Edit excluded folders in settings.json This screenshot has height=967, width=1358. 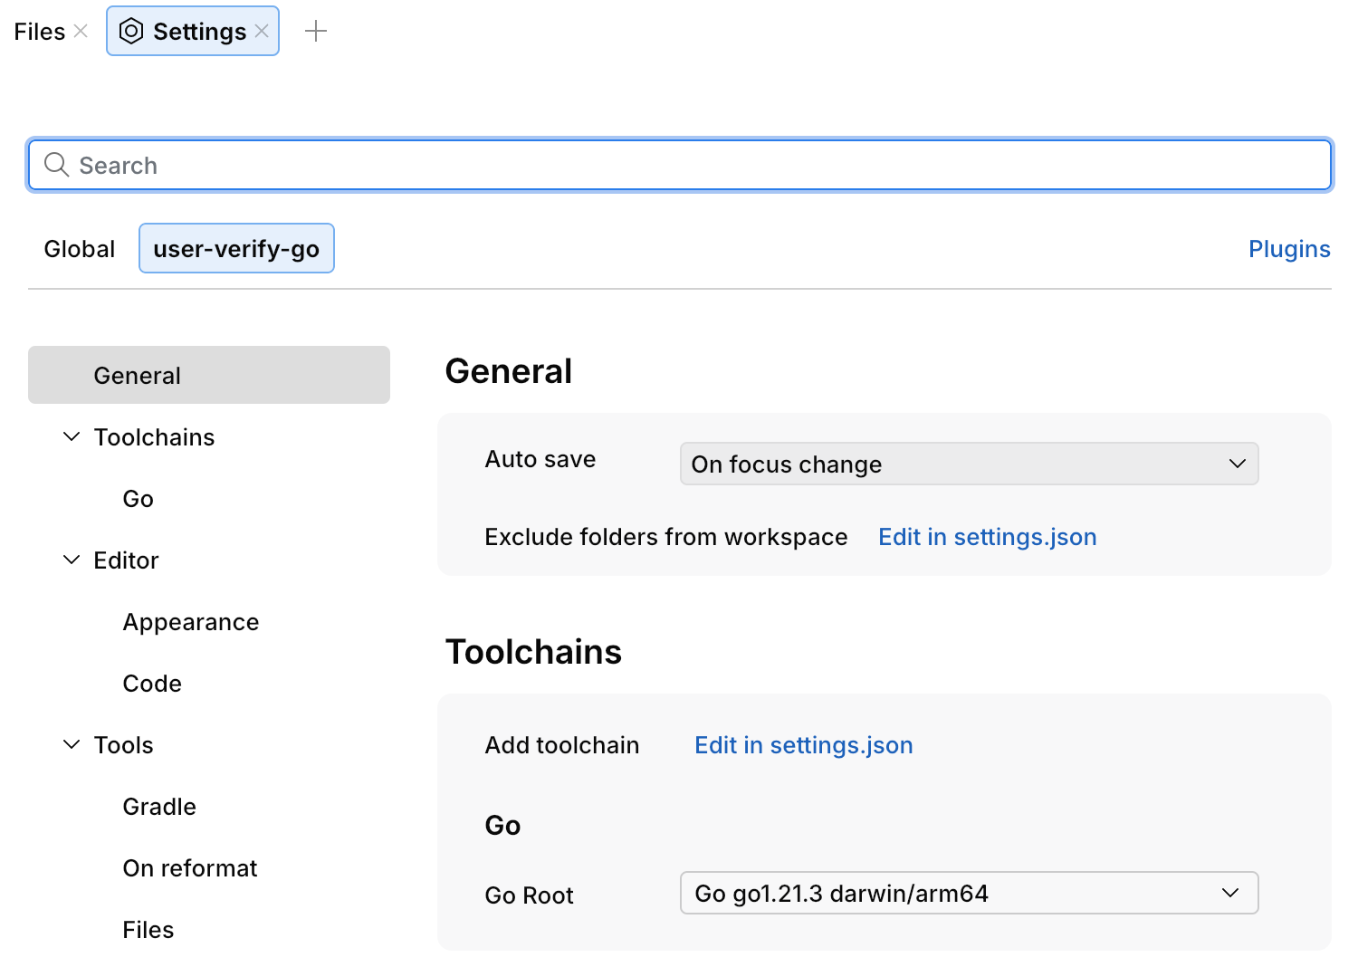point(987,536)
